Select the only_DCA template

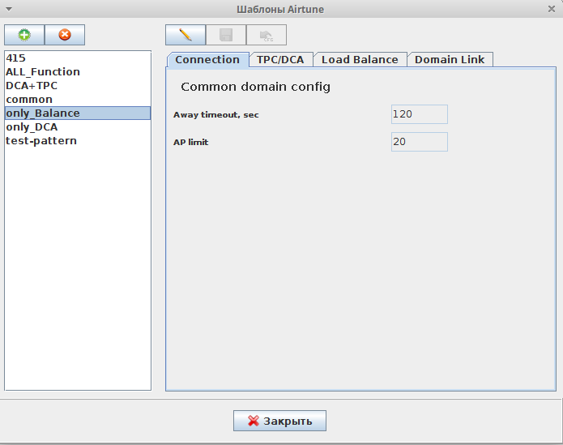pos(78,126)
